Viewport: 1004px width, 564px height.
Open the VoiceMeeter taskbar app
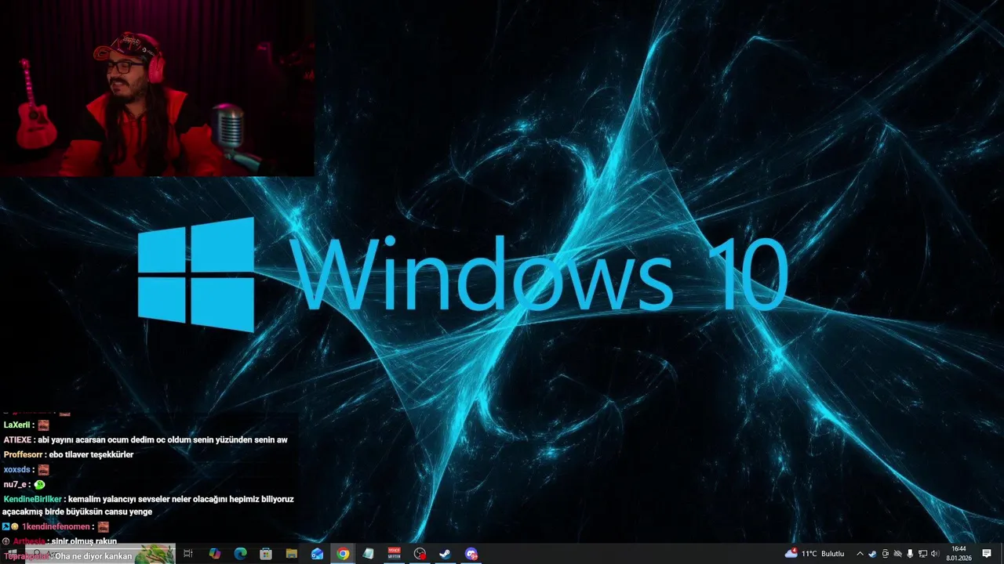(394, 554)
